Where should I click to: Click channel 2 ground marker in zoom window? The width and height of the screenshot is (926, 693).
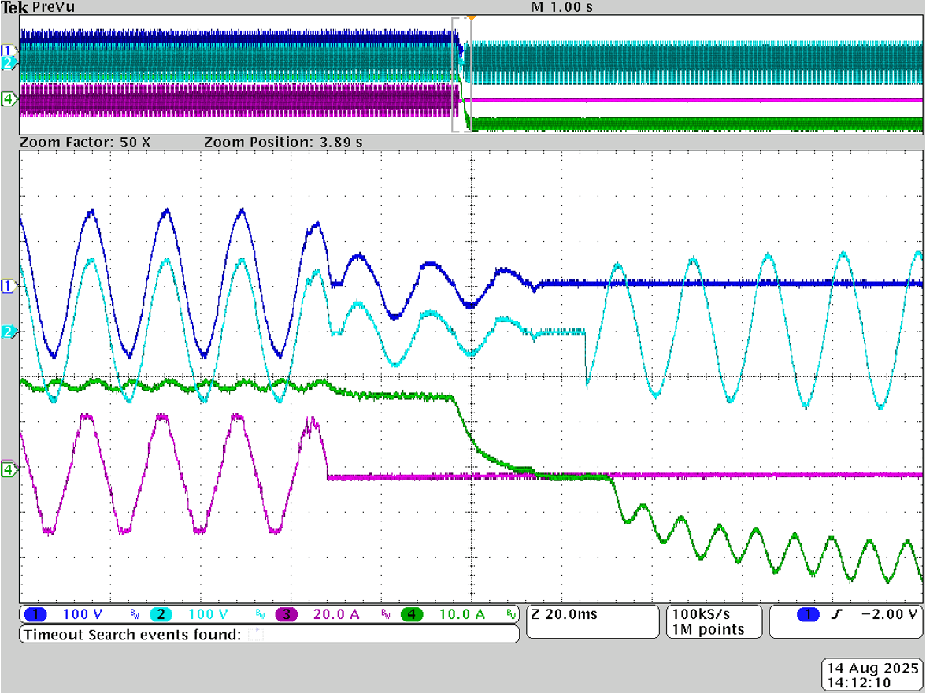(9, 332)
